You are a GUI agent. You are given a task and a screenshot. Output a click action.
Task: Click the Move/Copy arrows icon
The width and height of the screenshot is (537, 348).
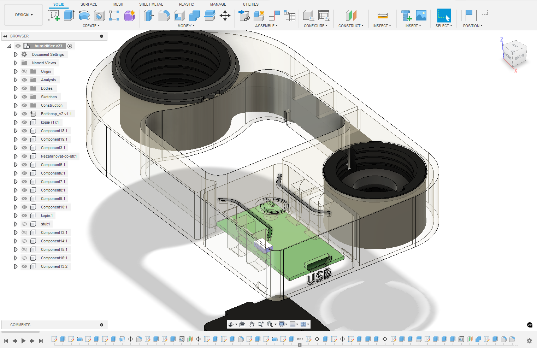[225, 16]
